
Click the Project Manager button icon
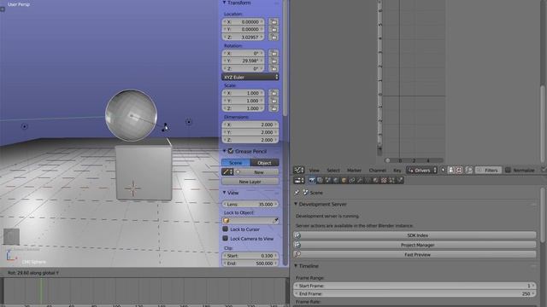click(x=297, y=245)
